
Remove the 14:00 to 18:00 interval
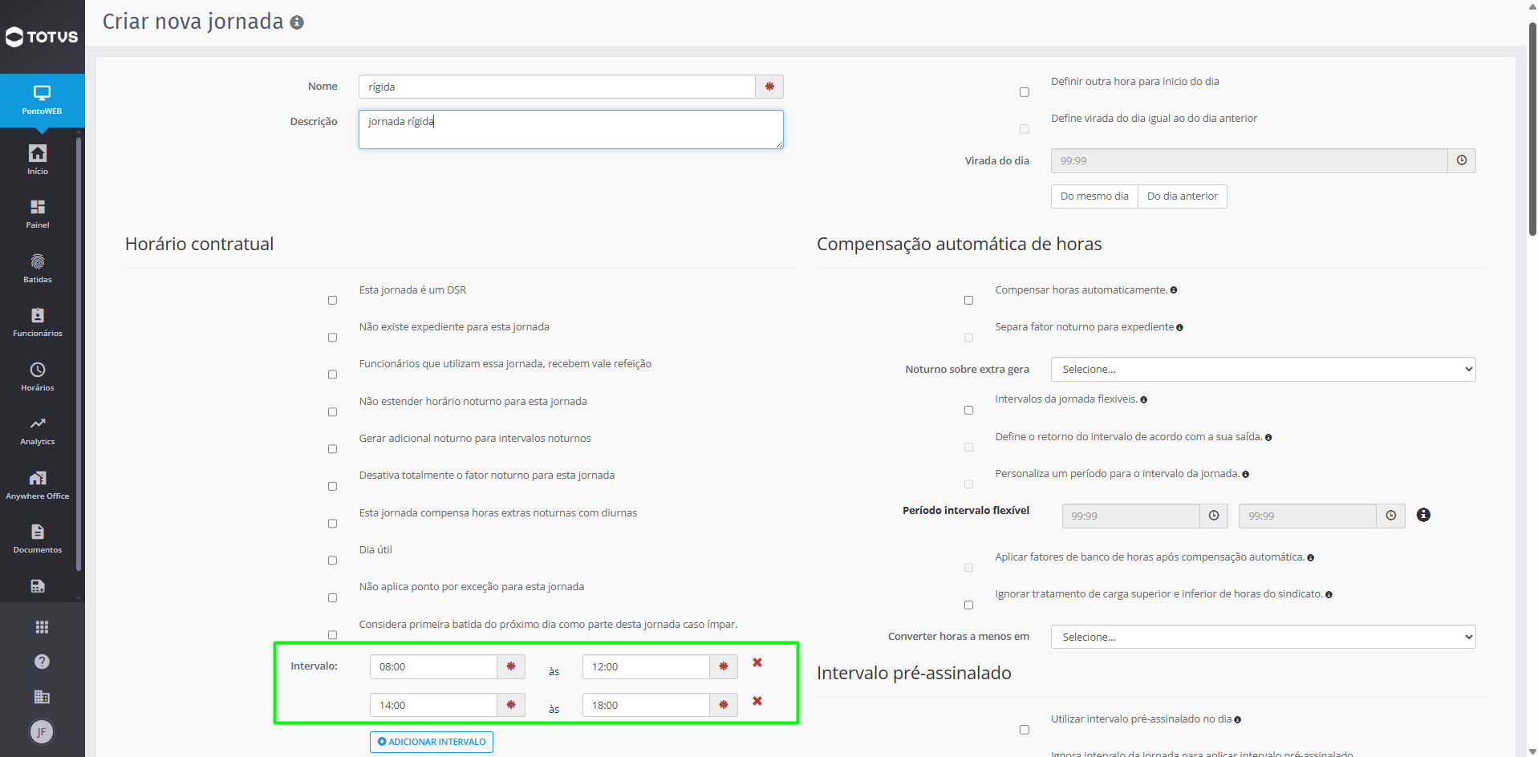coord(757,701)
